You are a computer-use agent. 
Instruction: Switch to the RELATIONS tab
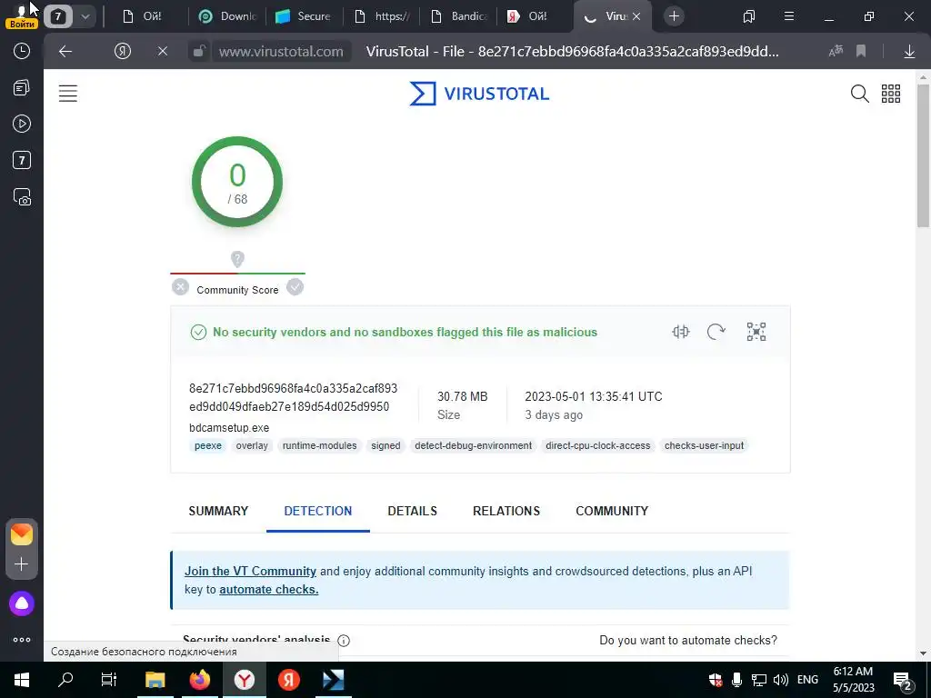(506, 511)
